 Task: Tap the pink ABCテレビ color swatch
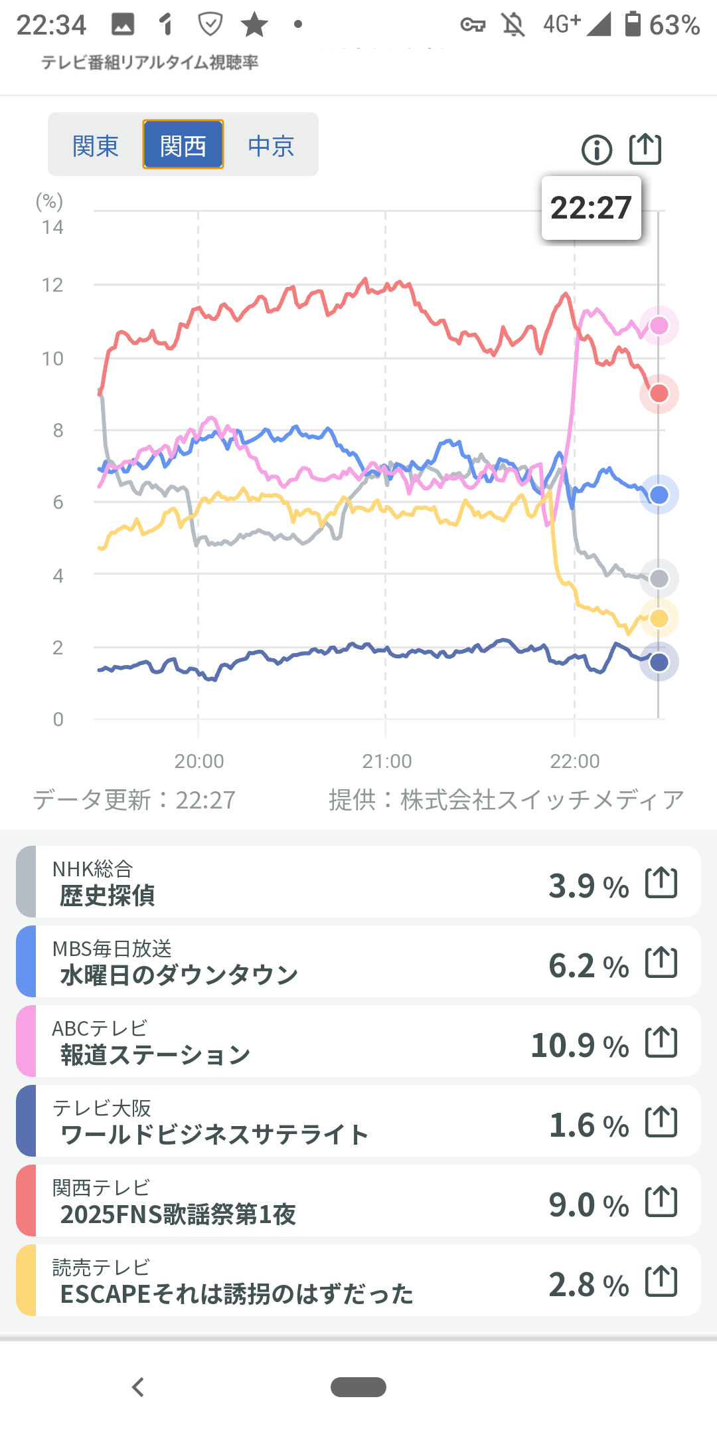[x=26, y=1042]
